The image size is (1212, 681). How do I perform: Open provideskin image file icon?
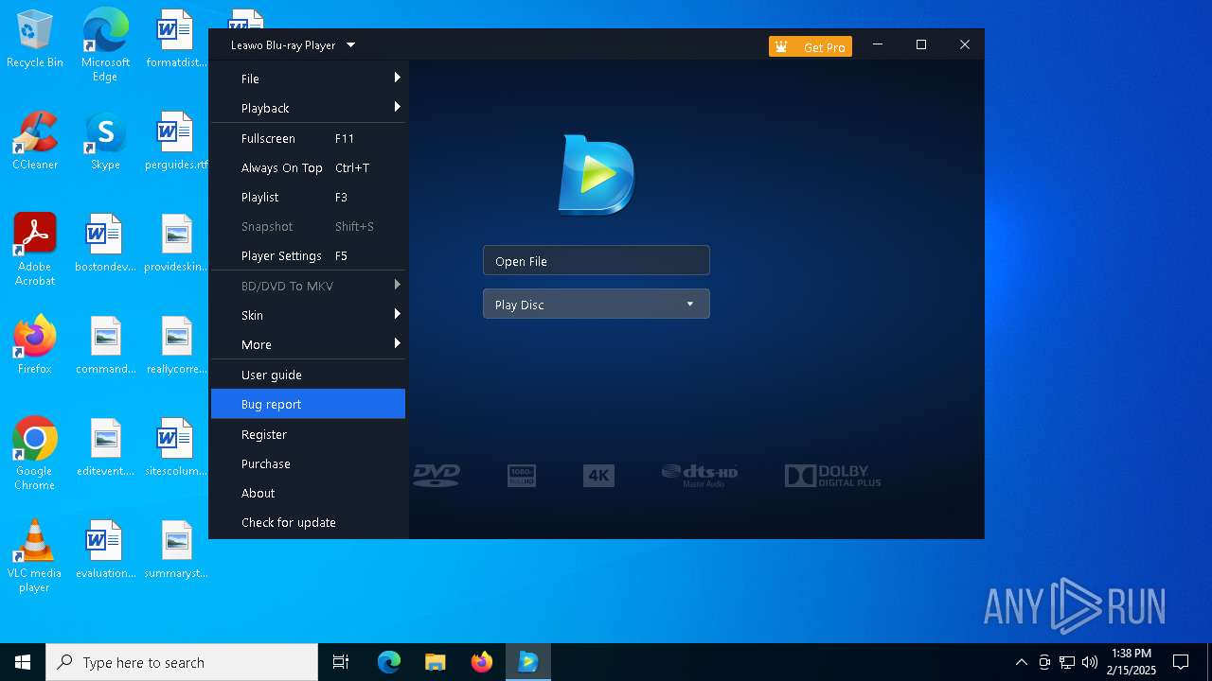pos(176,243)
